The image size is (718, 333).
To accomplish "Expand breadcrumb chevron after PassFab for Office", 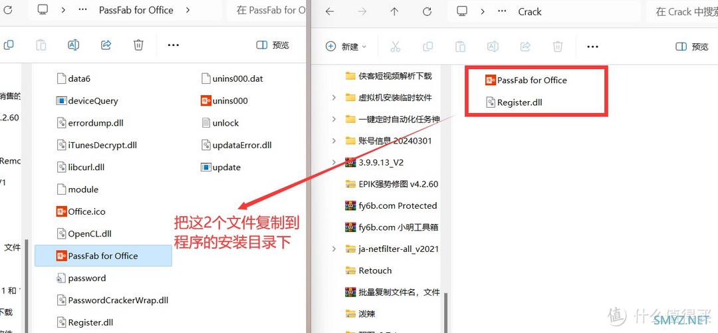I will click(x=188, y=10).
